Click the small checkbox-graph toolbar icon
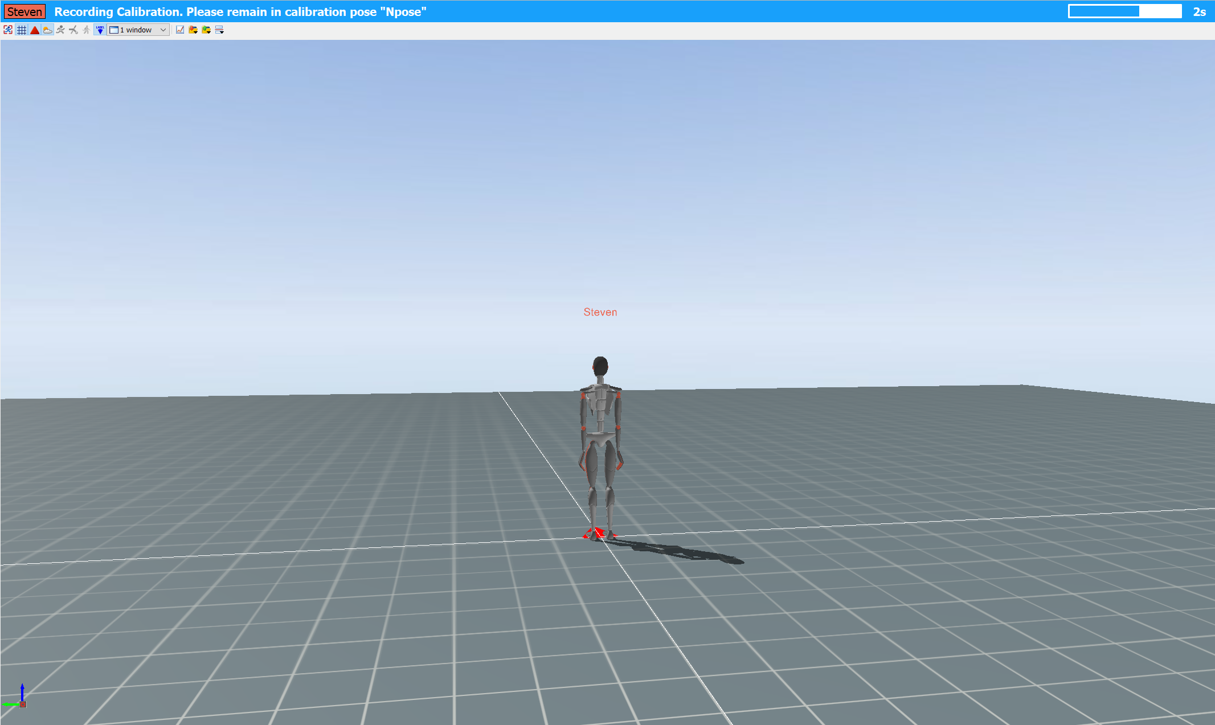Screen dimensions: 1215x725 (x=180, y=30)
